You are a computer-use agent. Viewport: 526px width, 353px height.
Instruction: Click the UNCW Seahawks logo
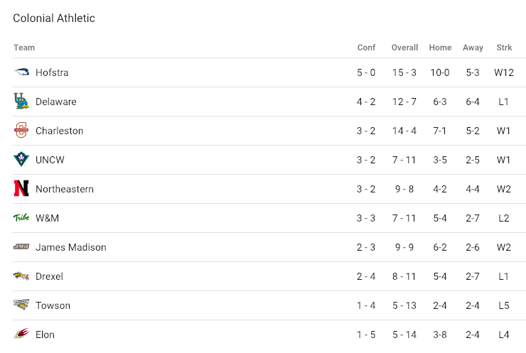[x=21, y=160]
